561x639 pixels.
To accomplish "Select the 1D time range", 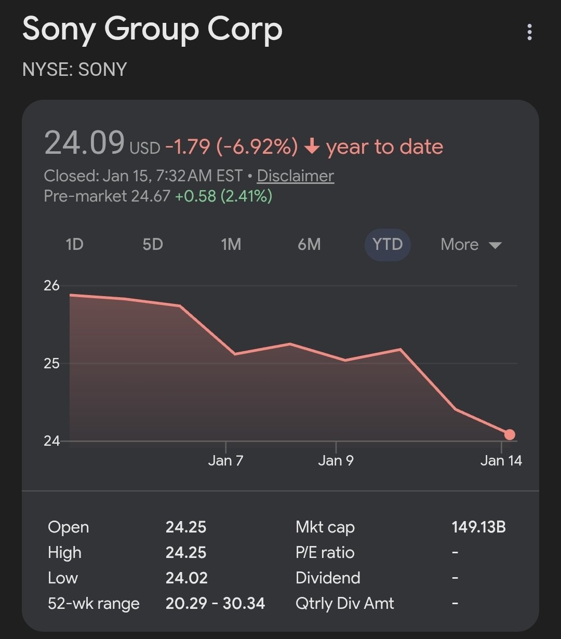I will (74, 244).
